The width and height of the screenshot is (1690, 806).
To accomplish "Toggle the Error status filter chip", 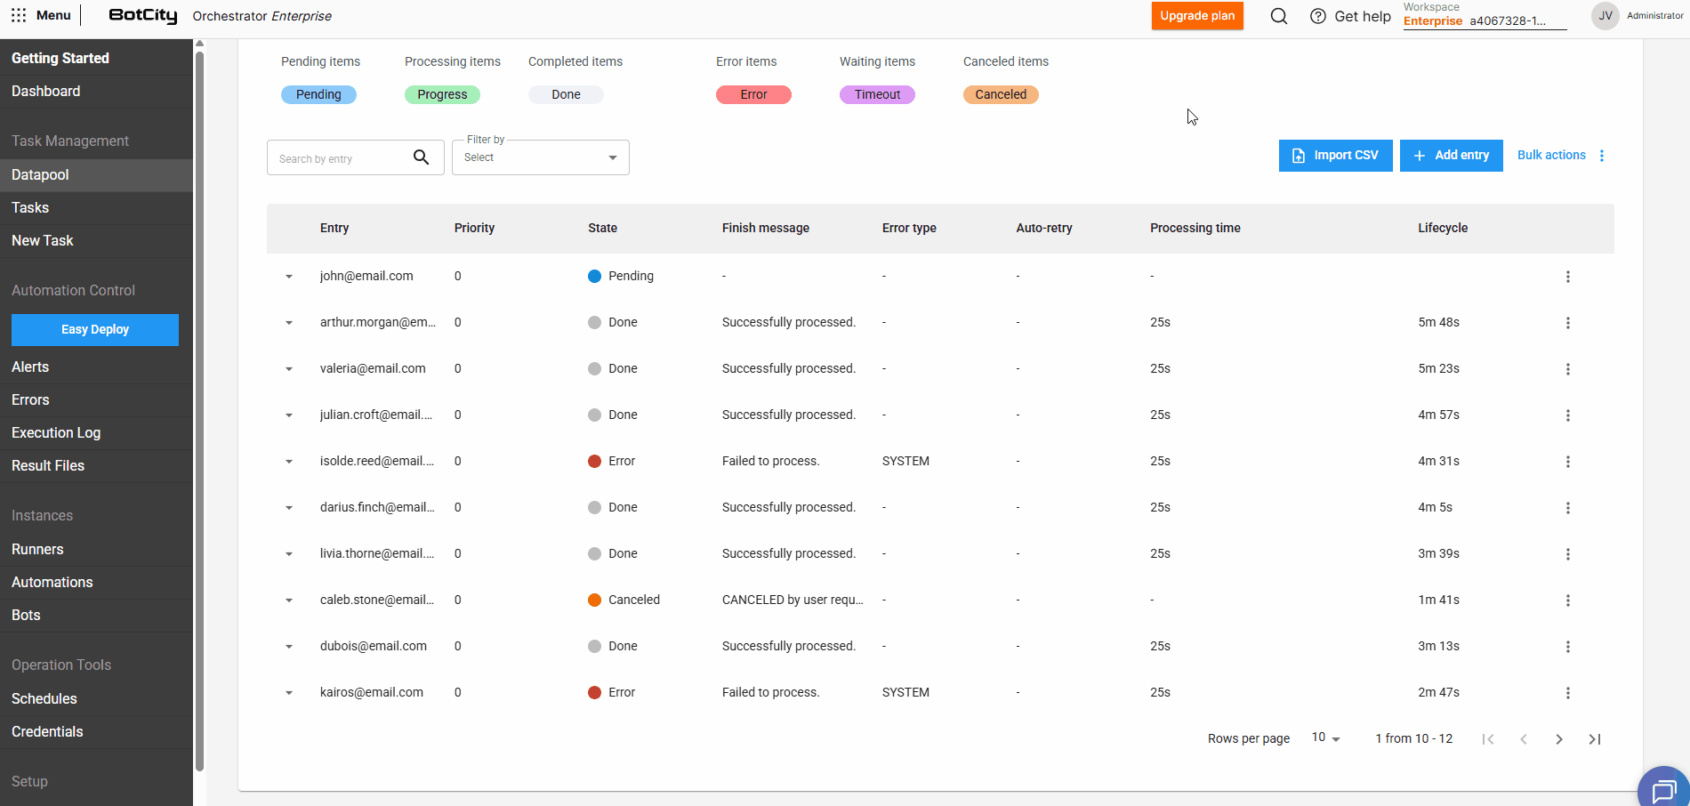I will (x=753, y=94).
